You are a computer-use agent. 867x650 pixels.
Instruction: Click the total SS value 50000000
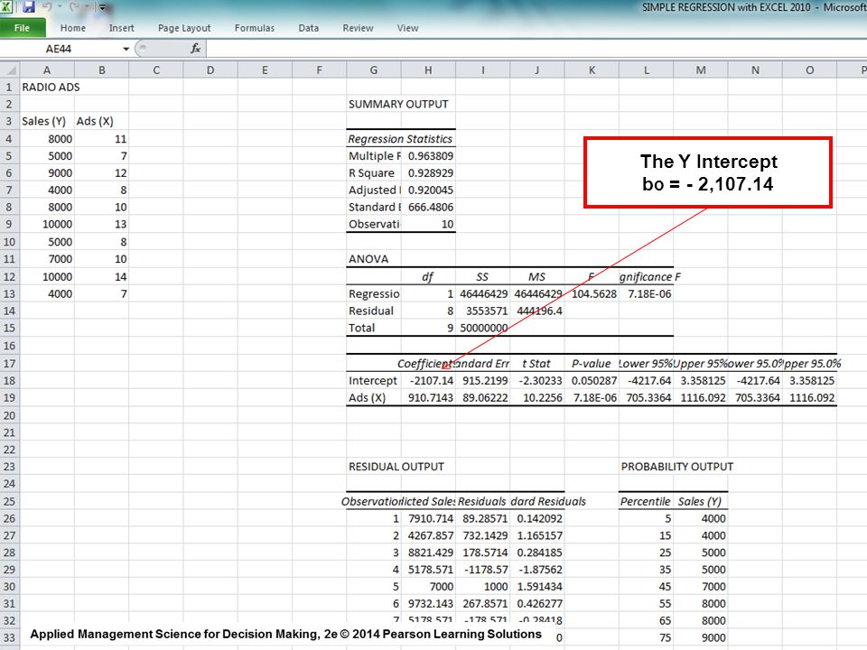[482, 329]
